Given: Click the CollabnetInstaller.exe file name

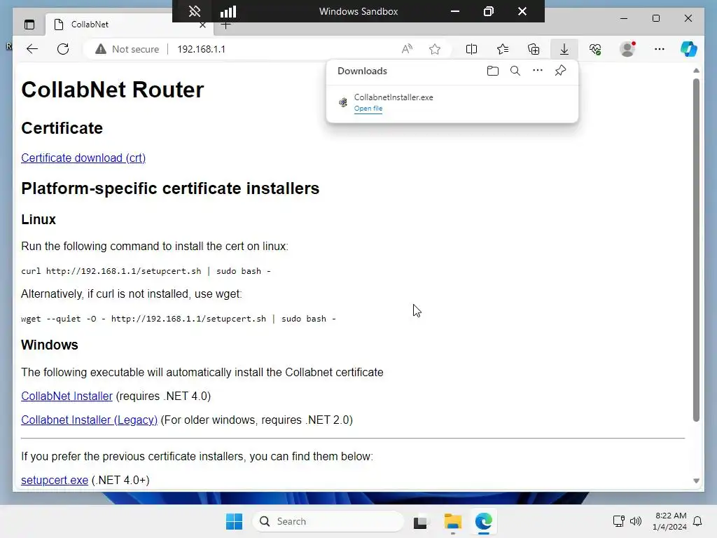Looking at the screenshot, I should tap(394, 97).
